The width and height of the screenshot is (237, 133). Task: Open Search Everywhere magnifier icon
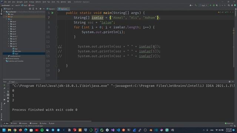click(229, 5)
